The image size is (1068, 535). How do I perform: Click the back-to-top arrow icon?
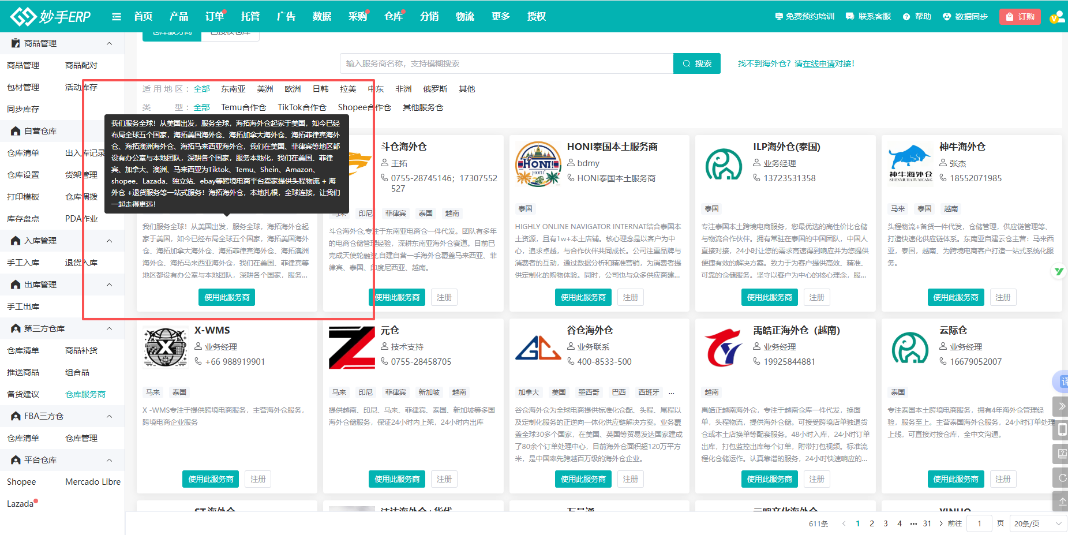pos(1062,500)
